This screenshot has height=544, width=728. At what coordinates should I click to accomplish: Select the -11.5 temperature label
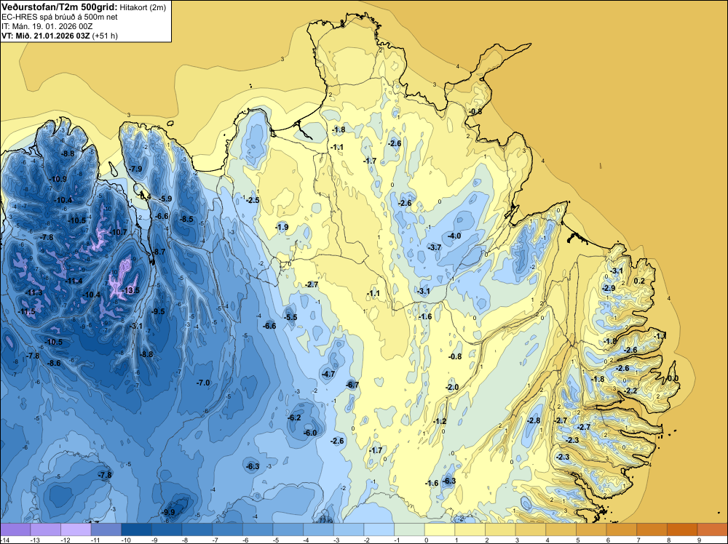(x=26, y=312)
